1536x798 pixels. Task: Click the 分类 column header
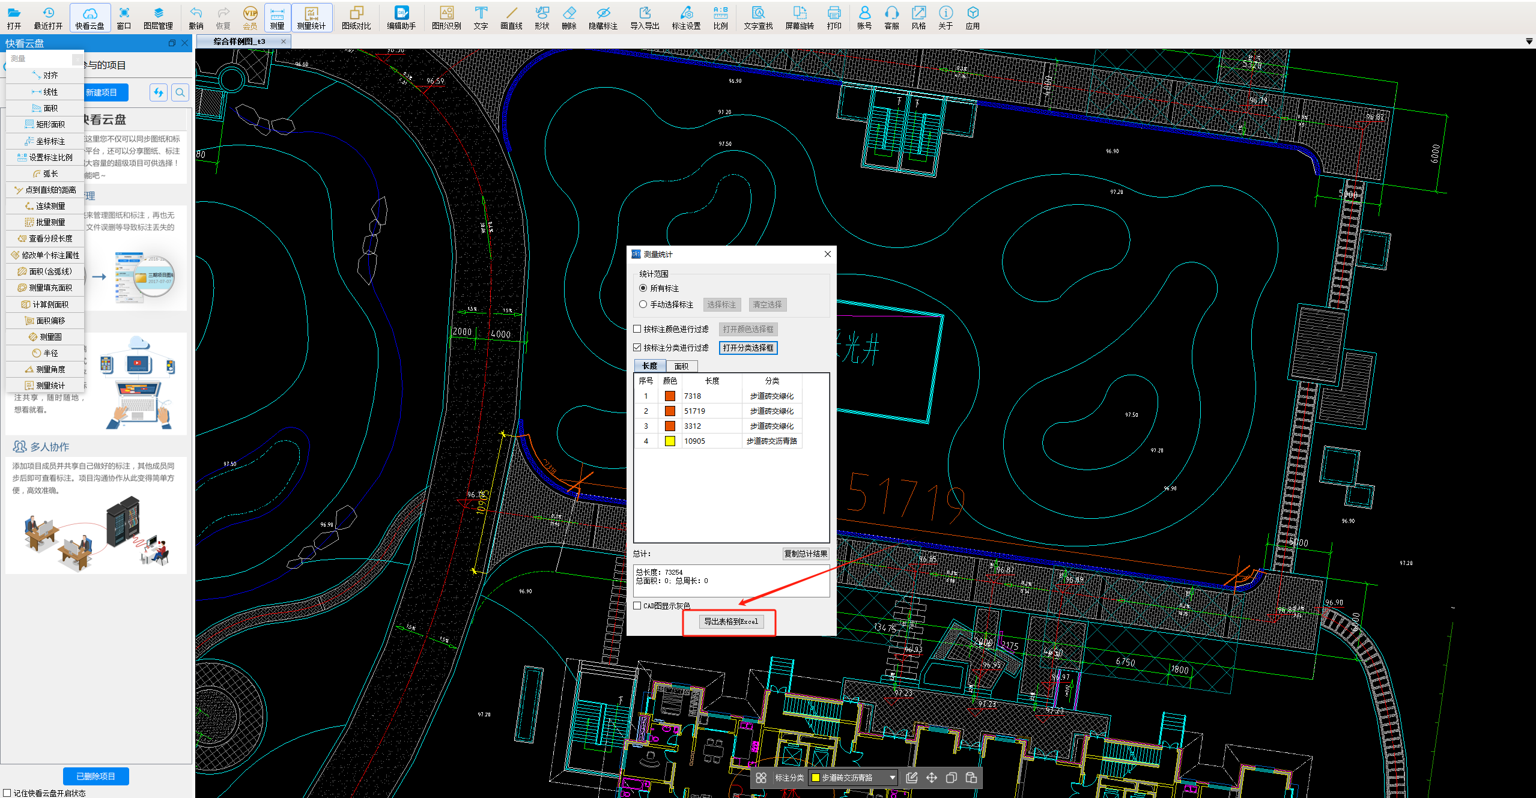[772, 381]
